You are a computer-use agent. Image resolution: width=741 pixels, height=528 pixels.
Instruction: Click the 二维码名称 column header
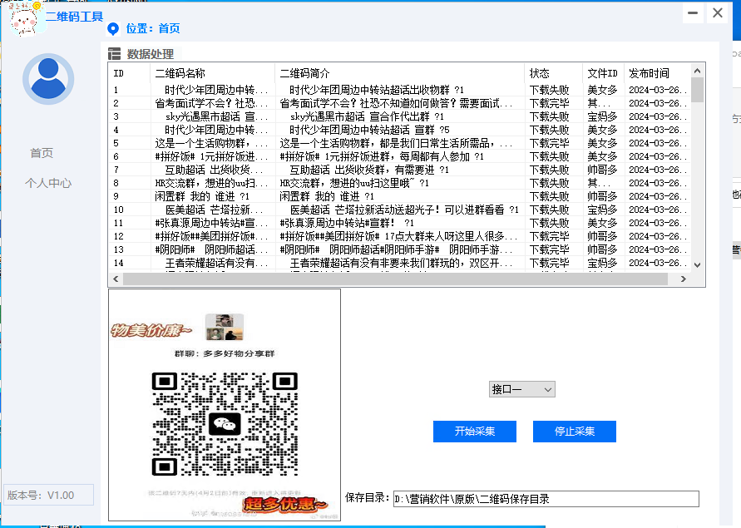coord(212,73)
